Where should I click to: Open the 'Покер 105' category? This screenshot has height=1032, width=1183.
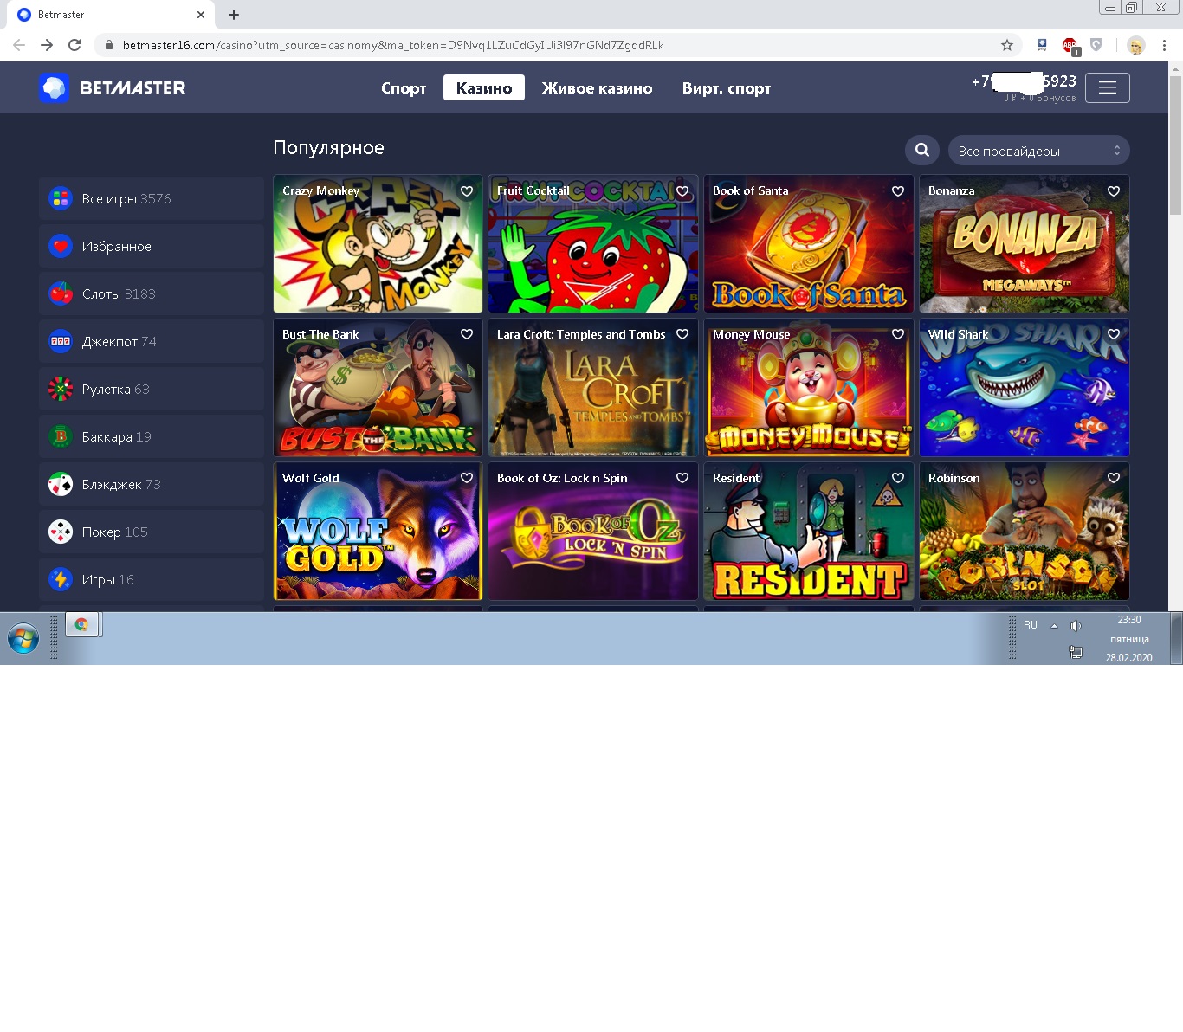[x=152, y=532]
